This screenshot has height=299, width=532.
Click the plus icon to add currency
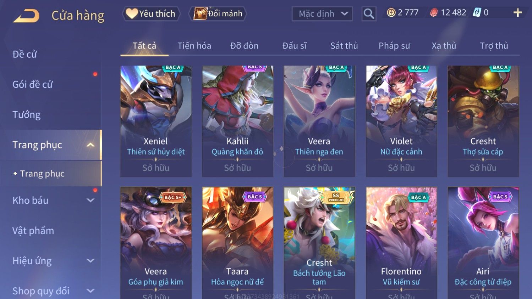518,13
